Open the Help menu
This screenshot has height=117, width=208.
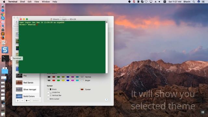[x=55, y=2]
